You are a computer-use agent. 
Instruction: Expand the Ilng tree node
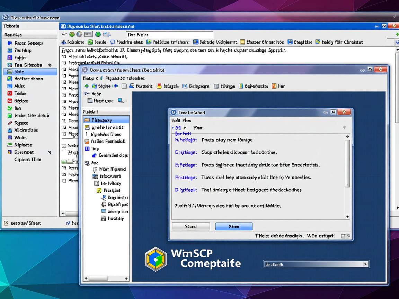click(x=87, y=148)
